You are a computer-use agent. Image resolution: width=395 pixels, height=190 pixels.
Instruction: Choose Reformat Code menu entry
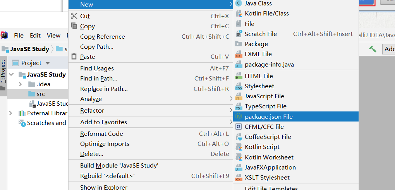pyautogui.click(x=151, y=134)
